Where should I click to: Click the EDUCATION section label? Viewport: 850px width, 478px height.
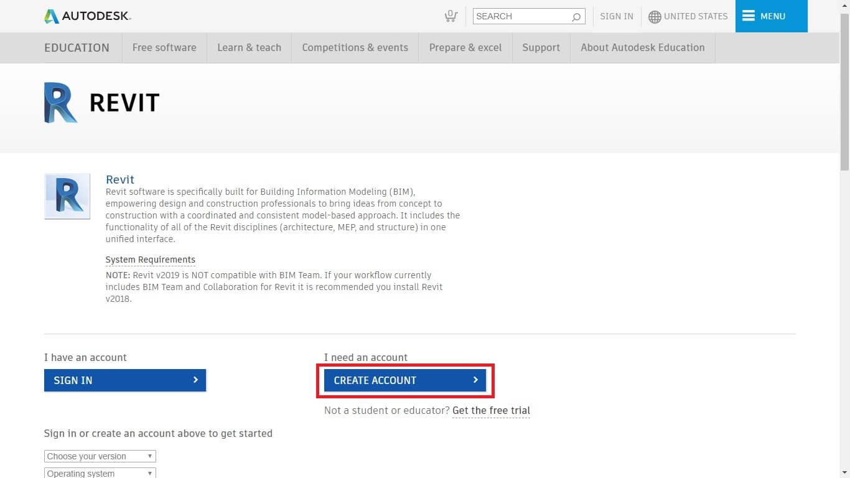pos(77,48)
